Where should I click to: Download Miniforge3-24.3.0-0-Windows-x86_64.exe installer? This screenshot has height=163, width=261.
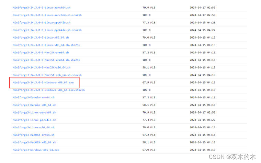pyautogui.click(x=43, y=83)
